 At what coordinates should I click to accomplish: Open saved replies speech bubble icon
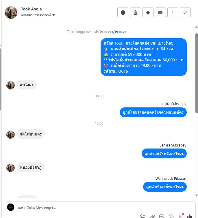point(162,216)
